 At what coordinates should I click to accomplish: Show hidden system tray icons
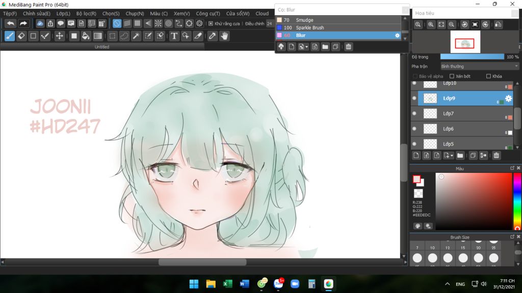click(x=448, y=284)
